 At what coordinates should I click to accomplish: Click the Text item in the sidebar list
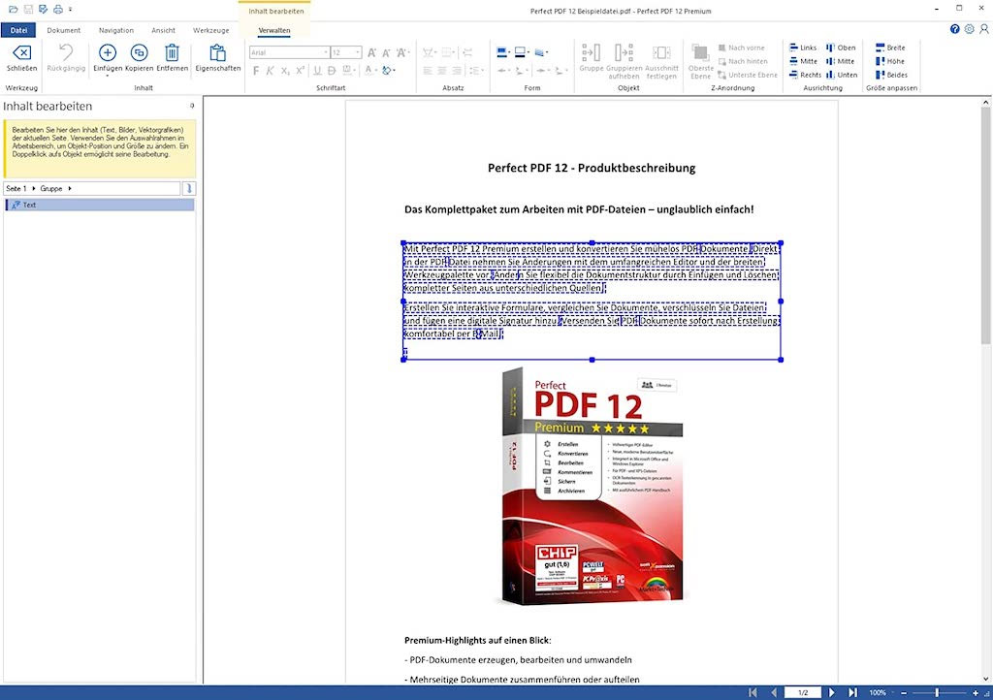[x=29, y=204]
